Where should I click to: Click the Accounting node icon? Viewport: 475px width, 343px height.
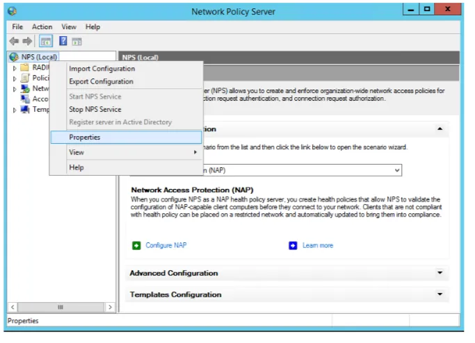click(25, 99)
